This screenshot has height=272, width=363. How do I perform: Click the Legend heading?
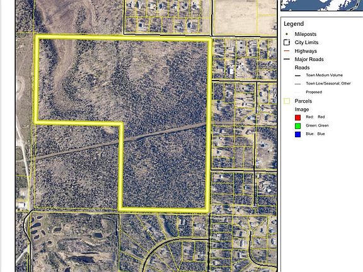(294, 24)
